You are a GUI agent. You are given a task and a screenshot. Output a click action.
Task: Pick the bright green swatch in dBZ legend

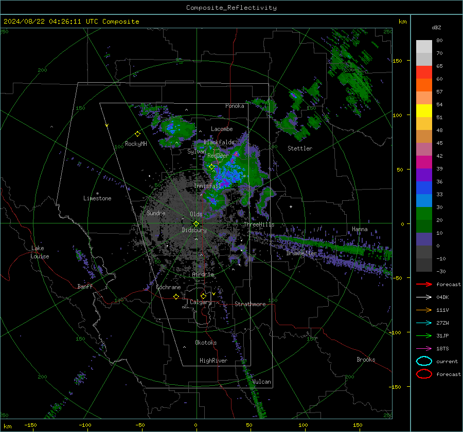424,214
